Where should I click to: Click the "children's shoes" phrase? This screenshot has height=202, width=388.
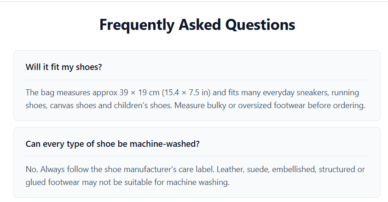pos(142,105)
